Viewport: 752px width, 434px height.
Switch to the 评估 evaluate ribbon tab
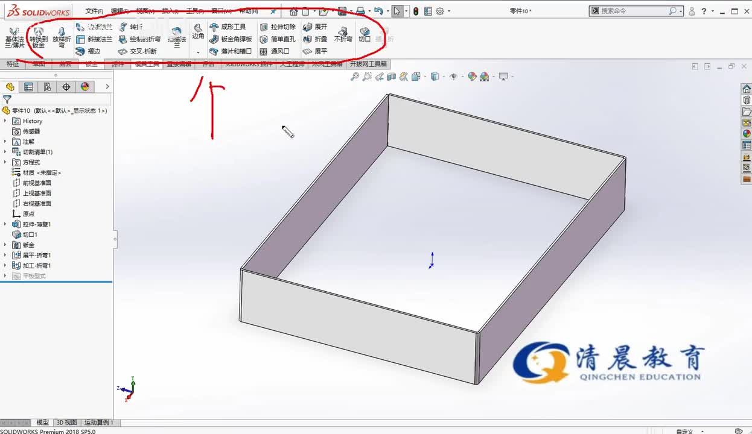(x=208, y=64)
